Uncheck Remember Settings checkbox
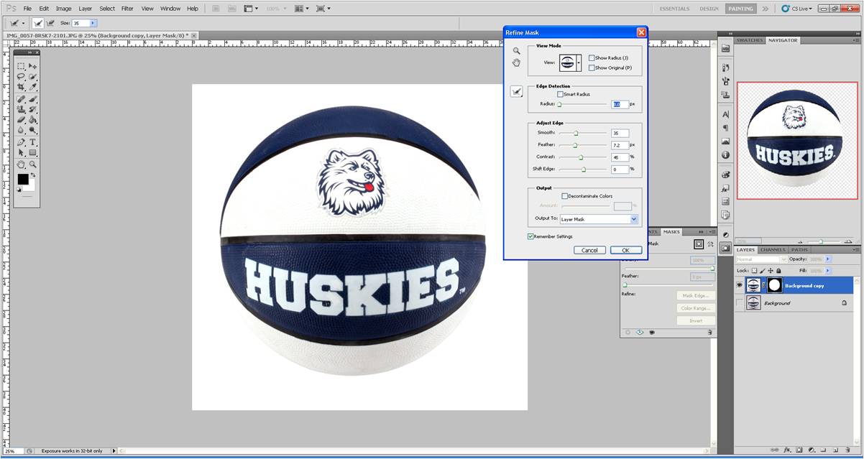The image size is (864, 459). pos(530,236)
